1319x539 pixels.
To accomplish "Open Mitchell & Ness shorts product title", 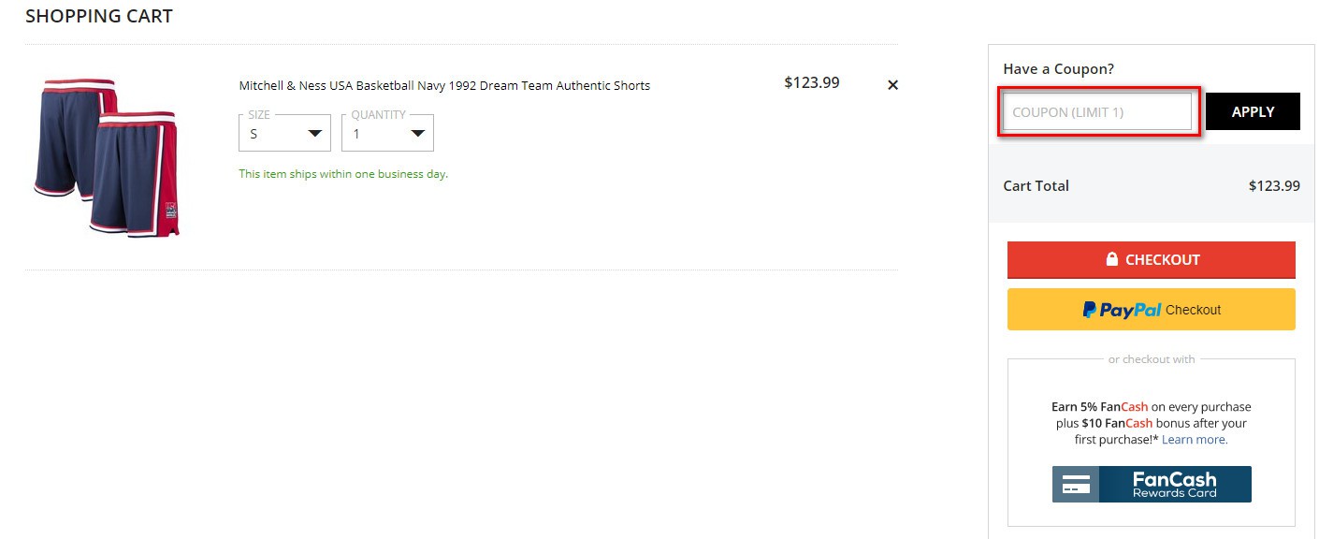I will coord(444,86).
